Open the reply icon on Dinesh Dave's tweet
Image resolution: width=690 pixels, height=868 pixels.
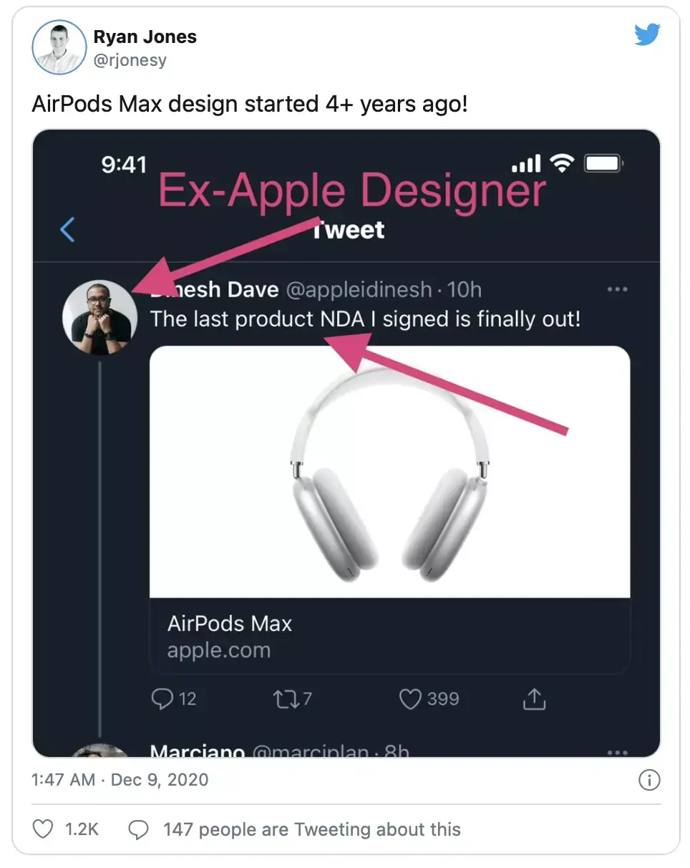[163, 699]
